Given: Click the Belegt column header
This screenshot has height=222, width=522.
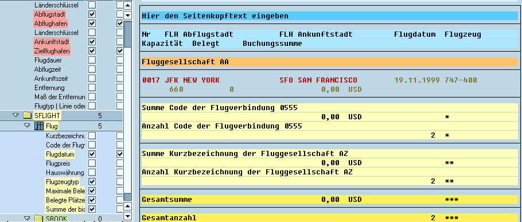Looking at the screenshot, I should [x=206, y=44].
